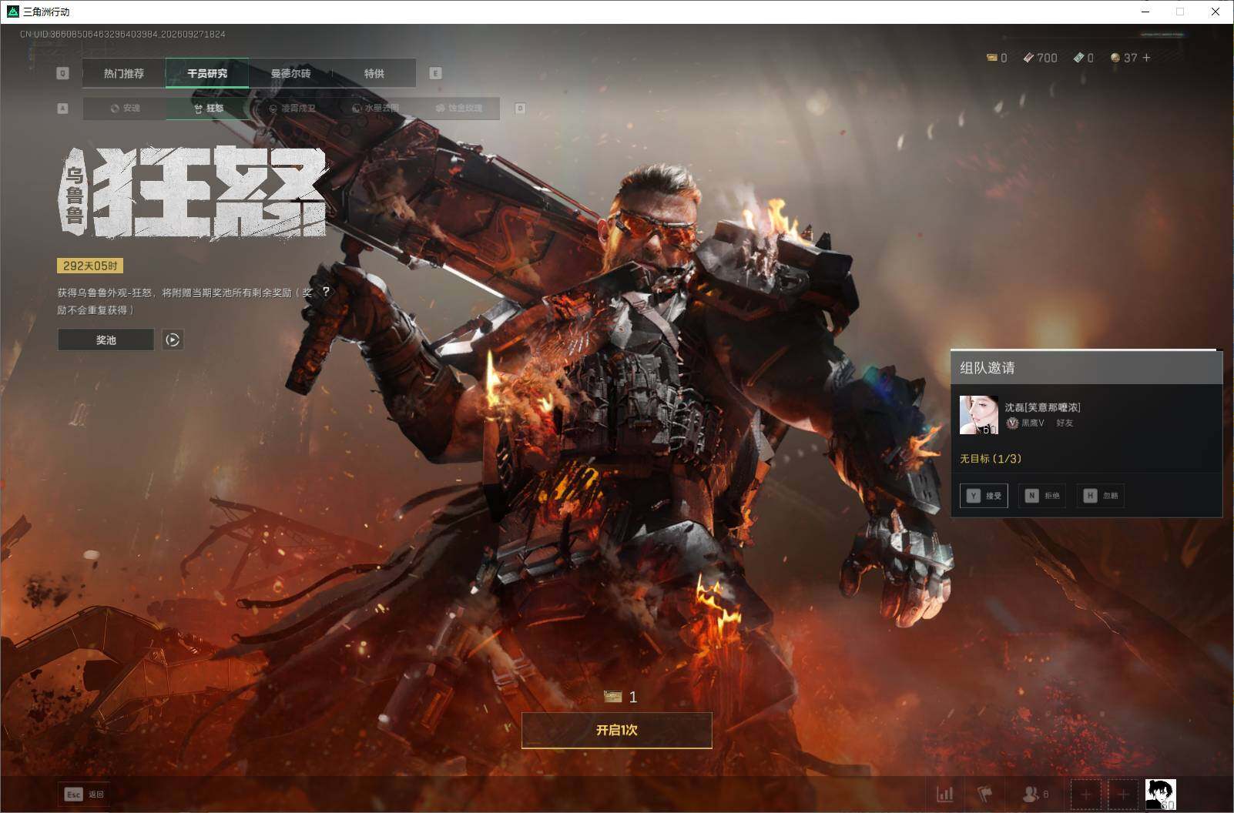This screenshot has width=1234, height=813.
Task: Select the 狂怒 skin sub-tab
Action: [208, 109]
